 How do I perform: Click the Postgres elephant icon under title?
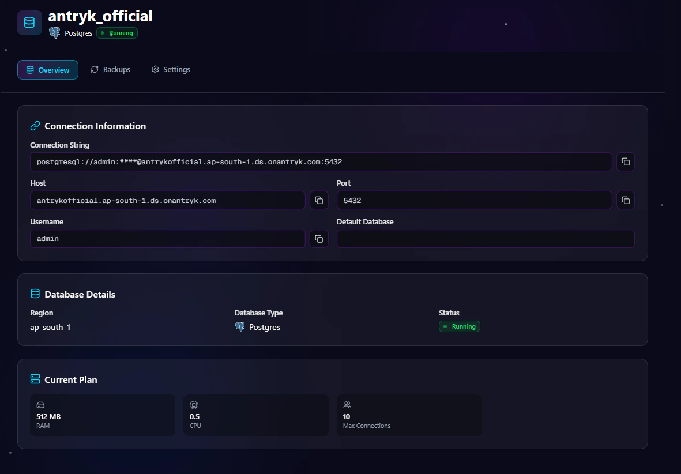[54, 33]
